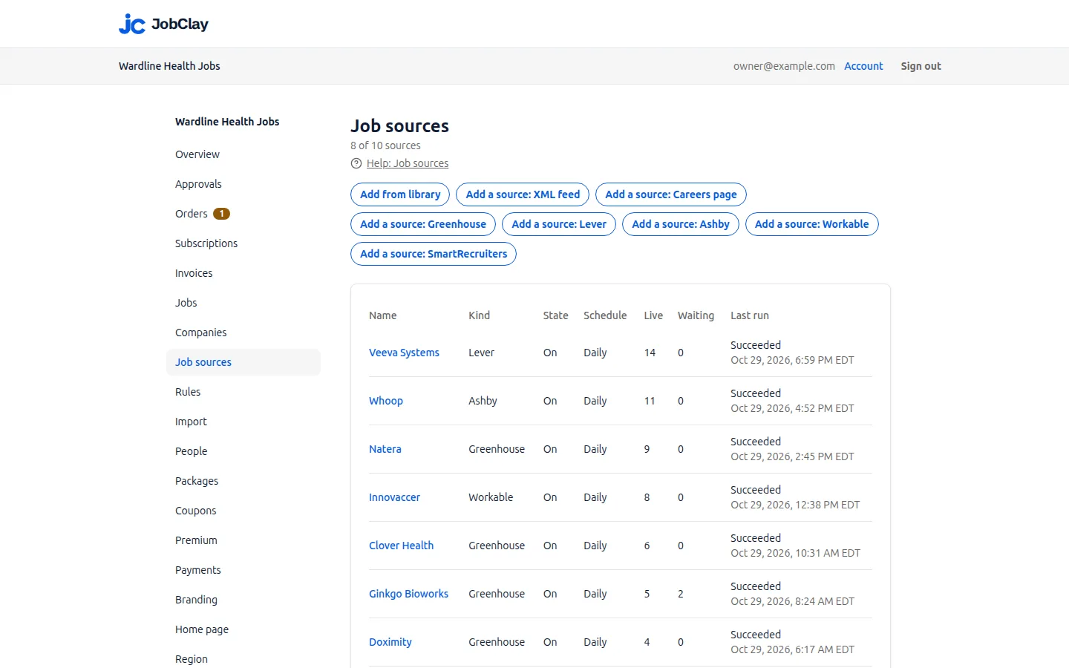
Task: Click Waiting count 2 for Ginkgo Bioworks
Action: coord(681,594)
